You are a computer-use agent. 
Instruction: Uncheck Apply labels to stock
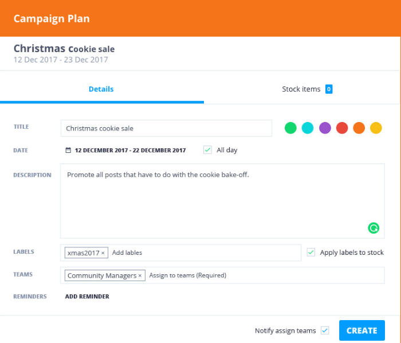click(311, 252)
